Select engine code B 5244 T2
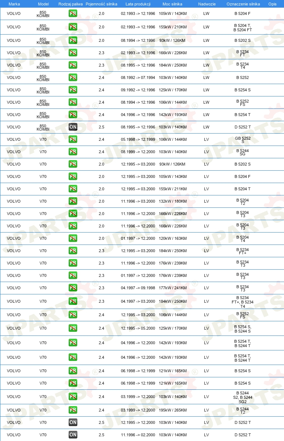This screenshot has width=284, height=441. (x=243, y=410)
